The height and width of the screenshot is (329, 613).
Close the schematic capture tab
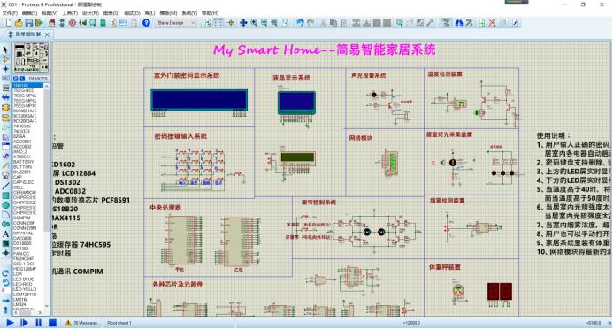(47, 34)
